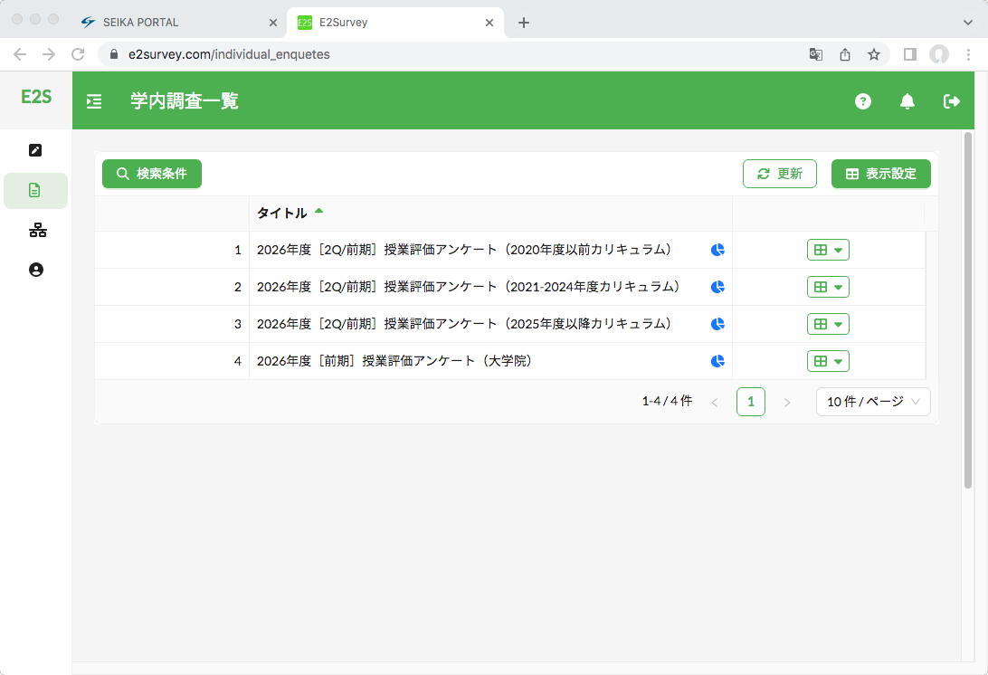Select the 2021-2024年度カリキュラム survey title
This screenshot has width=988, height=675.
(468, 287)
